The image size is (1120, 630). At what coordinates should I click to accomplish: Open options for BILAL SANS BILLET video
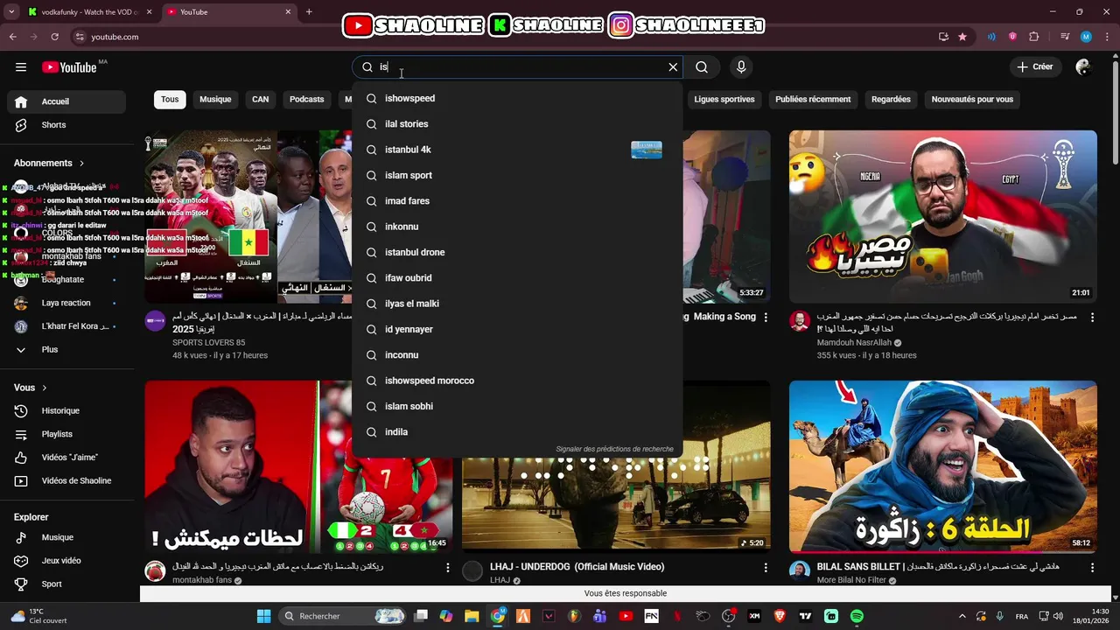point(1092,568)
